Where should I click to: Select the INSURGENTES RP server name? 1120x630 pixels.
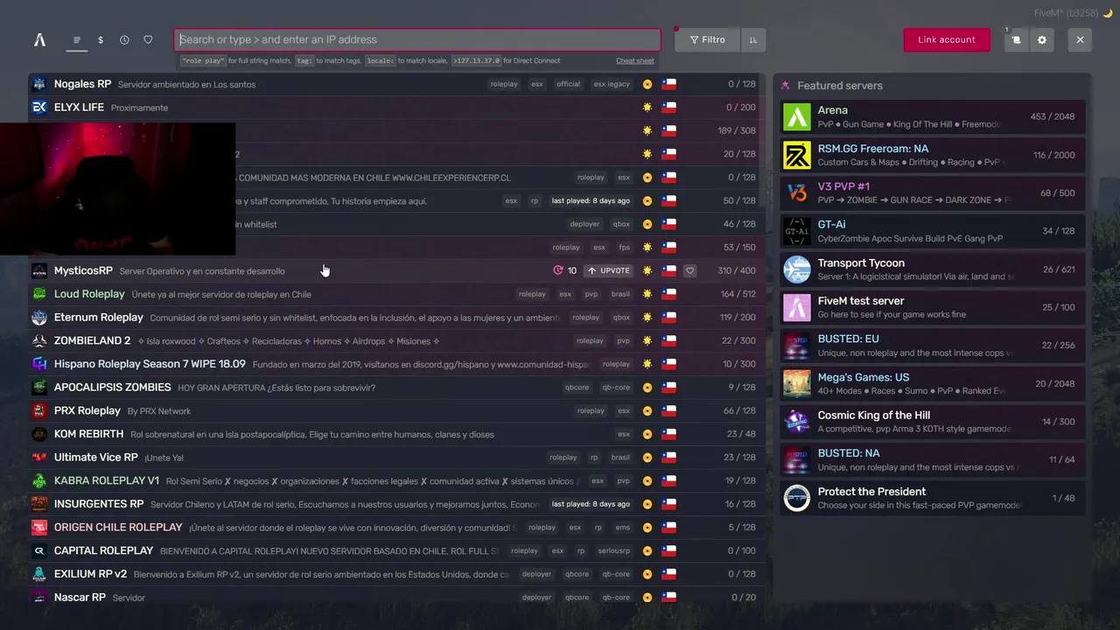(99, 504)
